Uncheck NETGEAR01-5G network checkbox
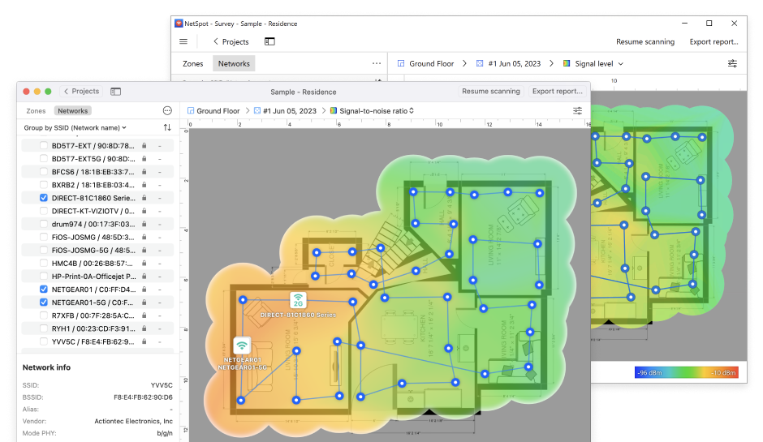 click(x=44, y=303)
